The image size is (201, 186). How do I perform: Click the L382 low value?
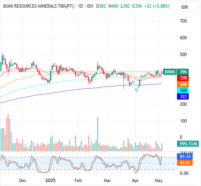click(125, 6)
